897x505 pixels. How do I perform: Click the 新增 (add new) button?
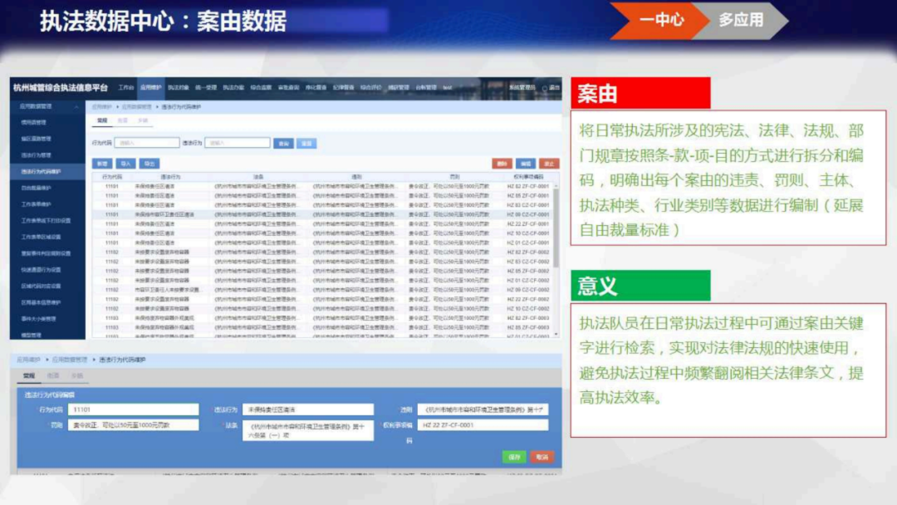point(102,164)
